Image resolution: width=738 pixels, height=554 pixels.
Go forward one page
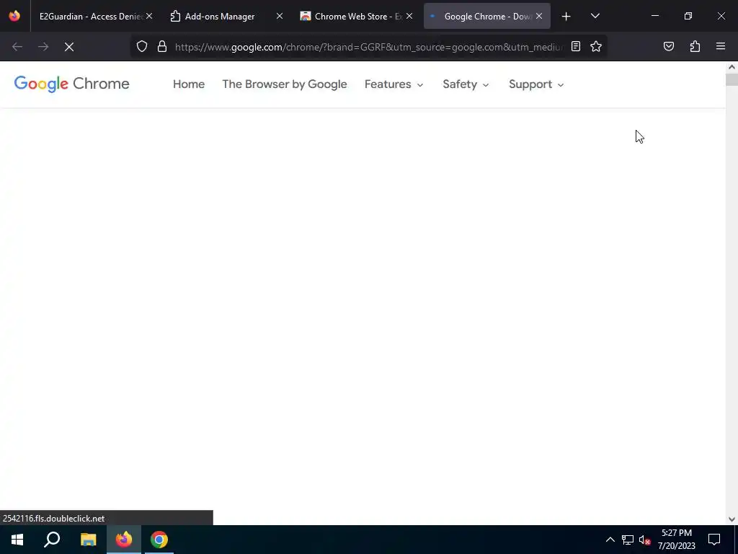(x=43, y=47)
